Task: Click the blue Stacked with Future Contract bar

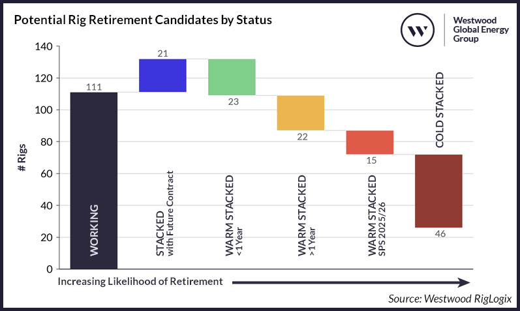Action: [162, 76]
